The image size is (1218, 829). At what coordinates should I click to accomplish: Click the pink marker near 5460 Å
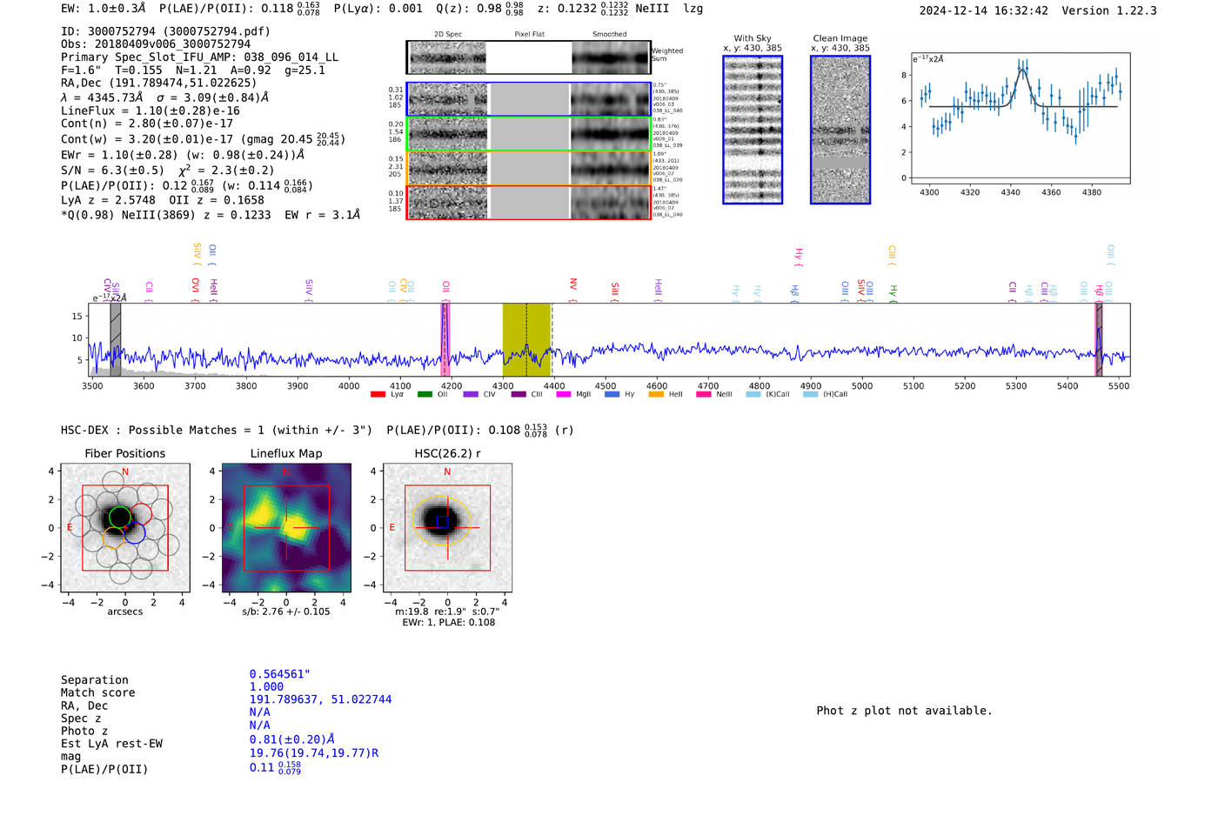pos(1098,339)
